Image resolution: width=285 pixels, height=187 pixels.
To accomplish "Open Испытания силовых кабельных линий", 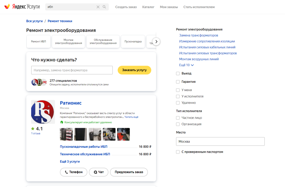I will coord(207,47).
